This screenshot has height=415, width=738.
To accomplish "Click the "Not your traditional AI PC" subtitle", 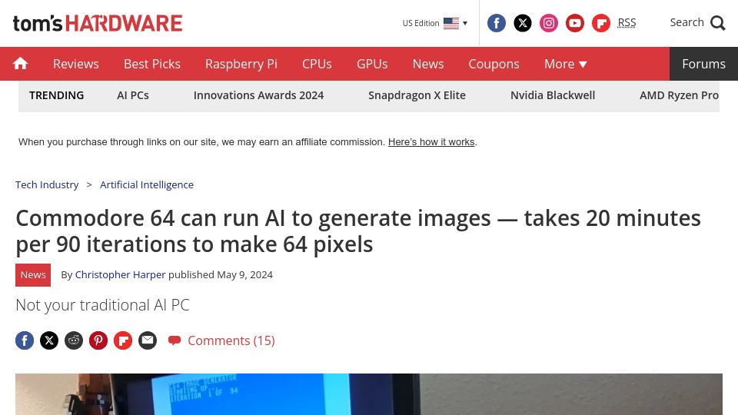I will (102, 305).
